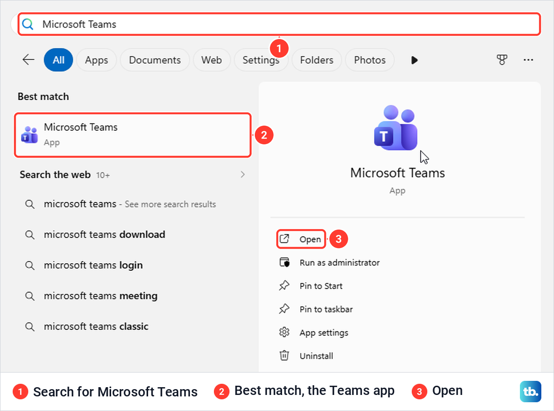Show more filters with the play arrow
554x411 pixels.
coord(415,60)
